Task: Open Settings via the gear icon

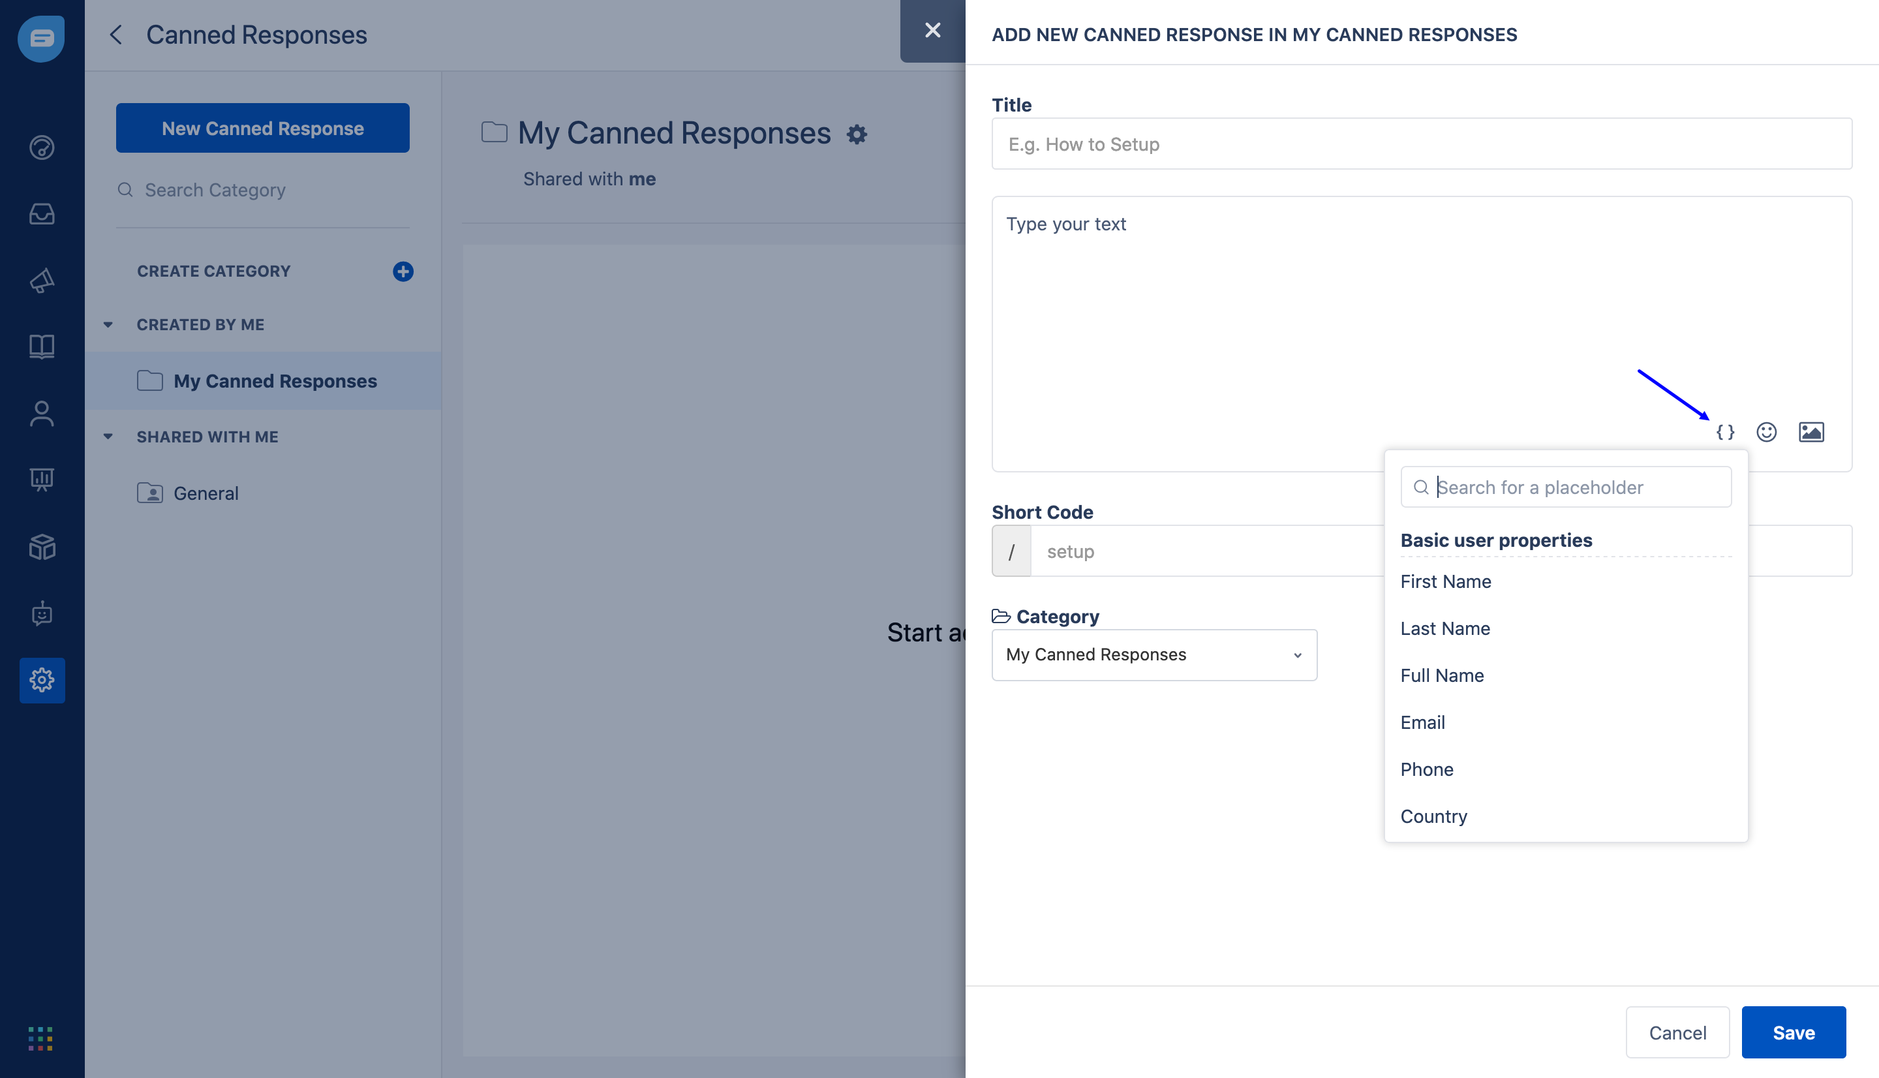Action: click(x=42, y=680)
